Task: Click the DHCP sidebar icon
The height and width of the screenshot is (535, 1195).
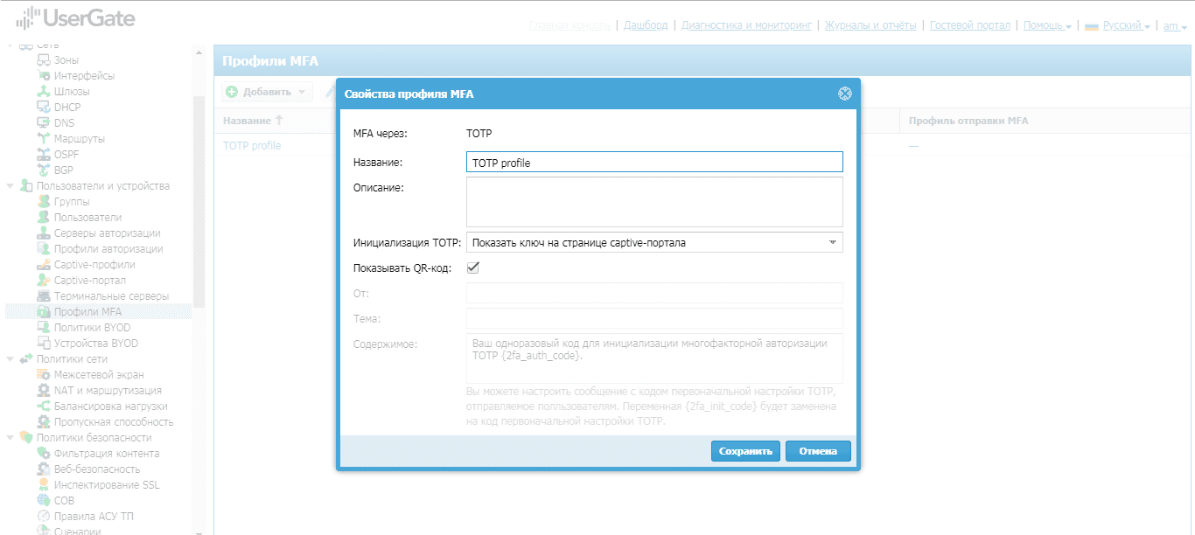Action: pos(44,108)
